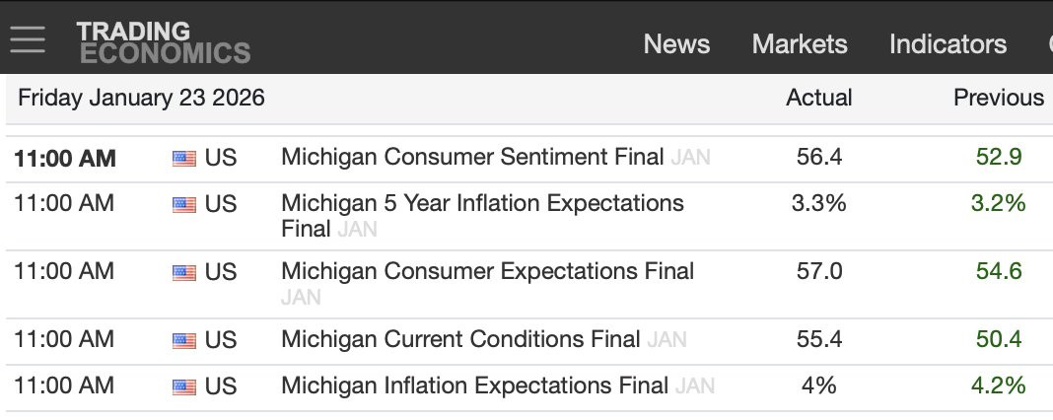This screenshot has height=420, width=1053.
Task: Open Michigan 5 Year Inflation Expectations link
Action: 482,204
